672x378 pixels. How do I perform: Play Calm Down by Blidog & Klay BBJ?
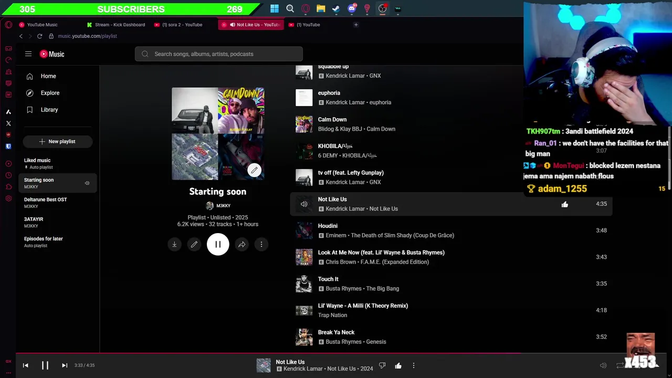point(332,120)
